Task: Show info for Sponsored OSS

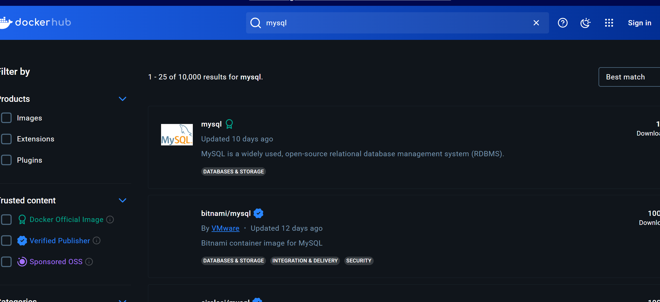Action: click(89, 262)
